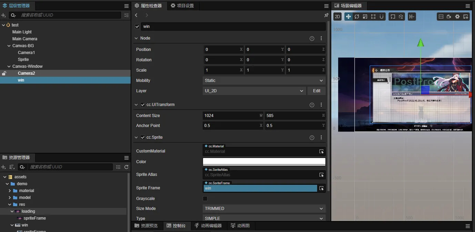The height and width of the screenshot is (232, 475).
Task: Toggle the magnet snap tool
Action: click(x=382, y=17)
